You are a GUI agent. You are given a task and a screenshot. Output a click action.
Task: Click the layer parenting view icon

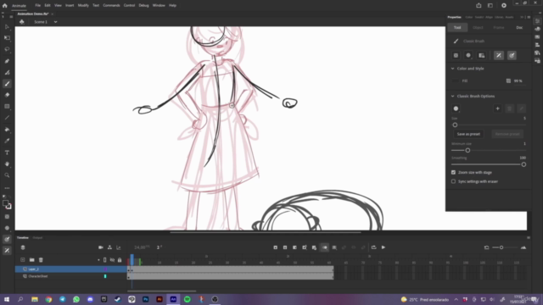[x=109, y=247]
